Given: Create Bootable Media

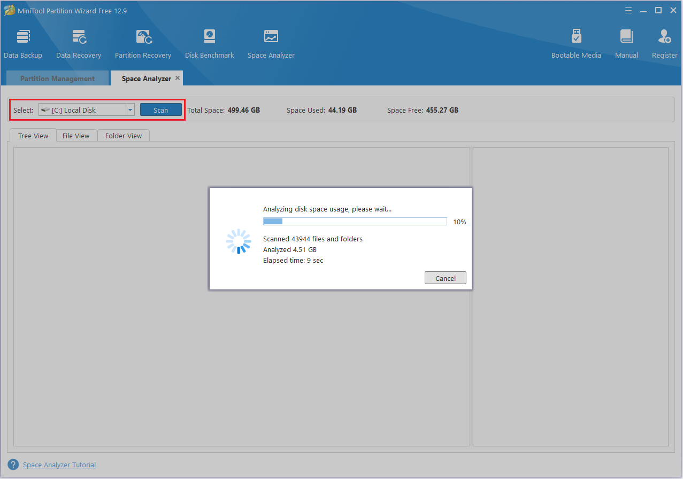Looking at the screenshot, I should tap(576, 44).
